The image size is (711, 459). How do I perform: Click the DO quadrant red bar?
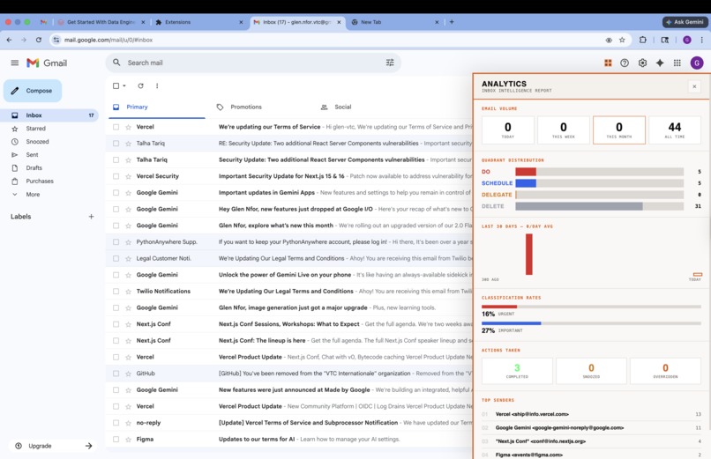pos(526,172)
